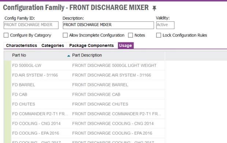Enable Configure By Category checkbox
This screenshot has width=227, height=143.
click(6, 35)
